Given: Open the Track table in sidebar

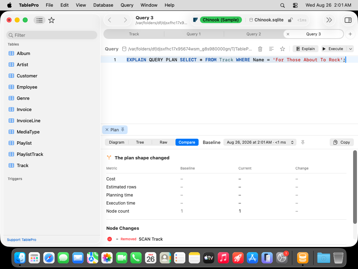Looking at the screenshot, I should click(23, 165).
